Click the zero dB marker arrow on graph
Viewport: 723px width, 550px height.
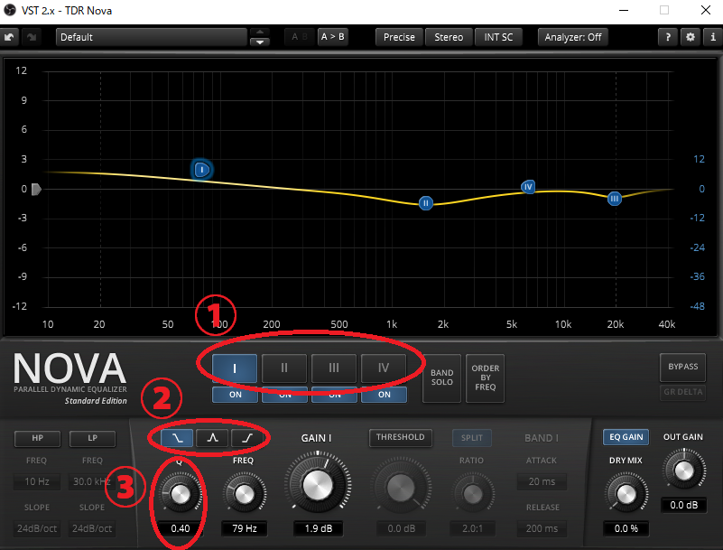36,189
